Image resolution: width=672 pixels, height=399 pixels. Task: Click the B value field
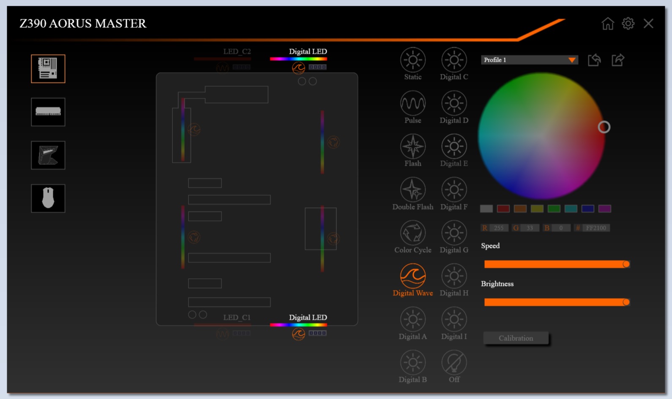click(561, 228)
